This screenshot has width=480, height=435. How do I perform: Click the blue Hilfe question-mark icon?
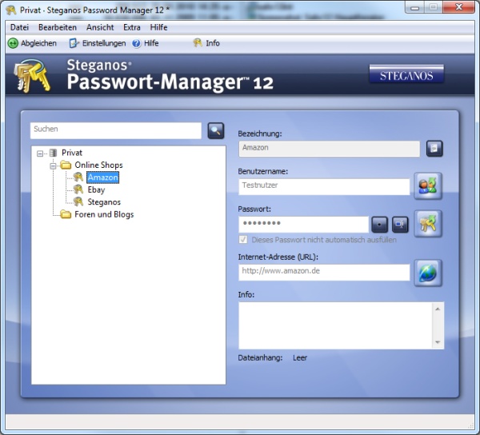(136, 43)
